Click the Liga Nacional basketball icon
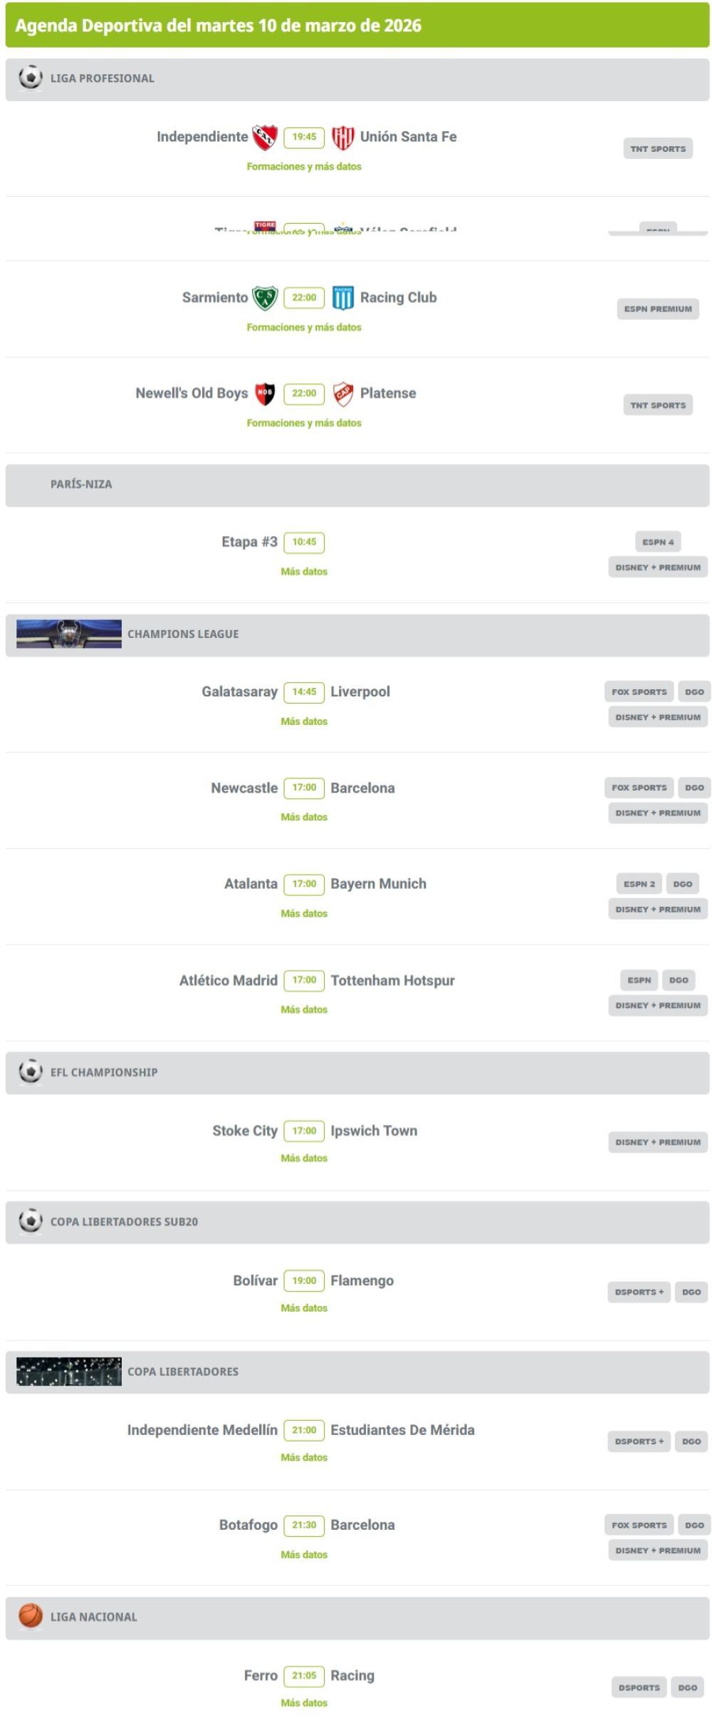This screenshot has height=1733, width=712. [31, 1616]
